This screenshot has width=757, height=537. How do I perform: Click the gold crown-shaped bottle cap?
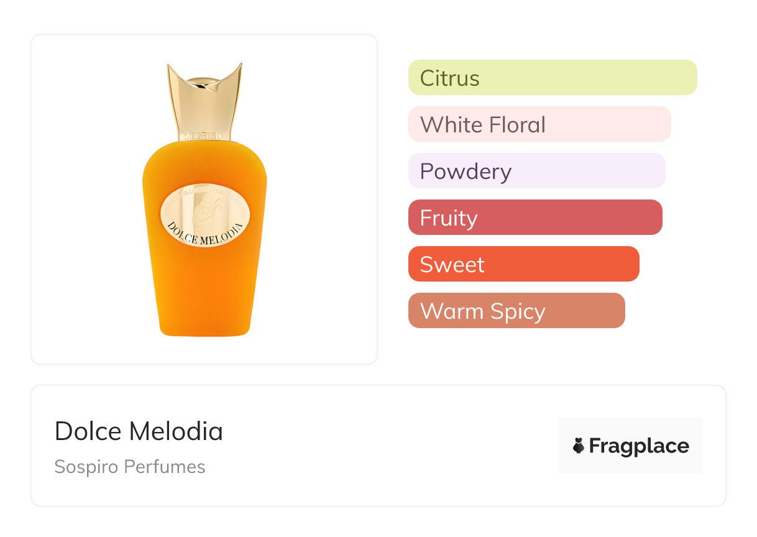click(x=204, y=99)
